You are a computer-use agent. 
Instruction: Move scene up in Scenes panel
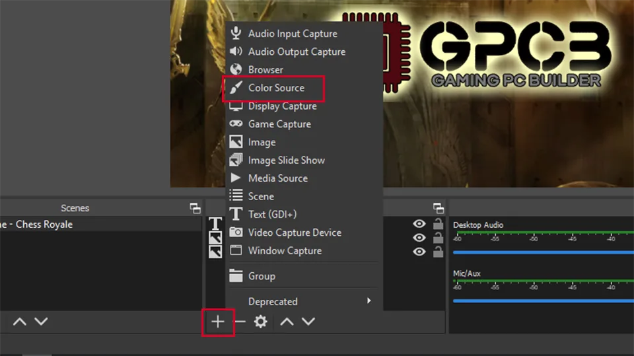pos(19,322)
